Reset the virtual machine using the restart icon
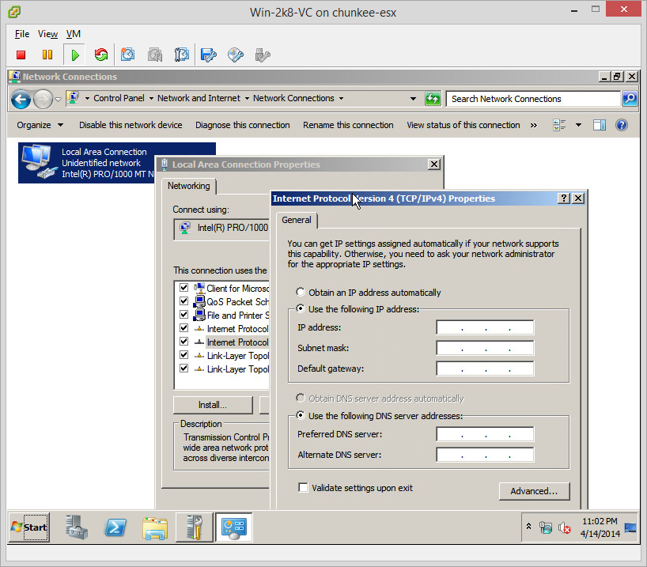 pos(100,55)
